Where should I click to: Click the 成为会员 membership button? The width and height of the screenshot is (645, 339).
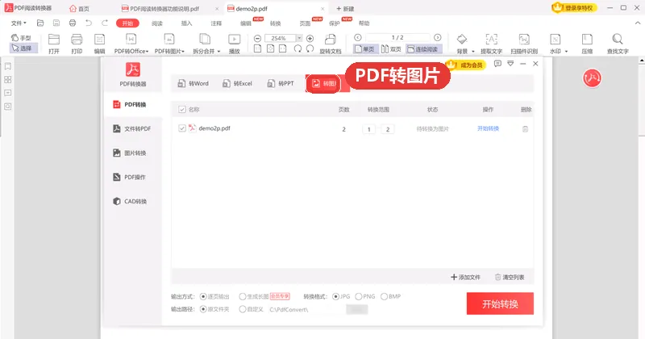tap(468, 65)
